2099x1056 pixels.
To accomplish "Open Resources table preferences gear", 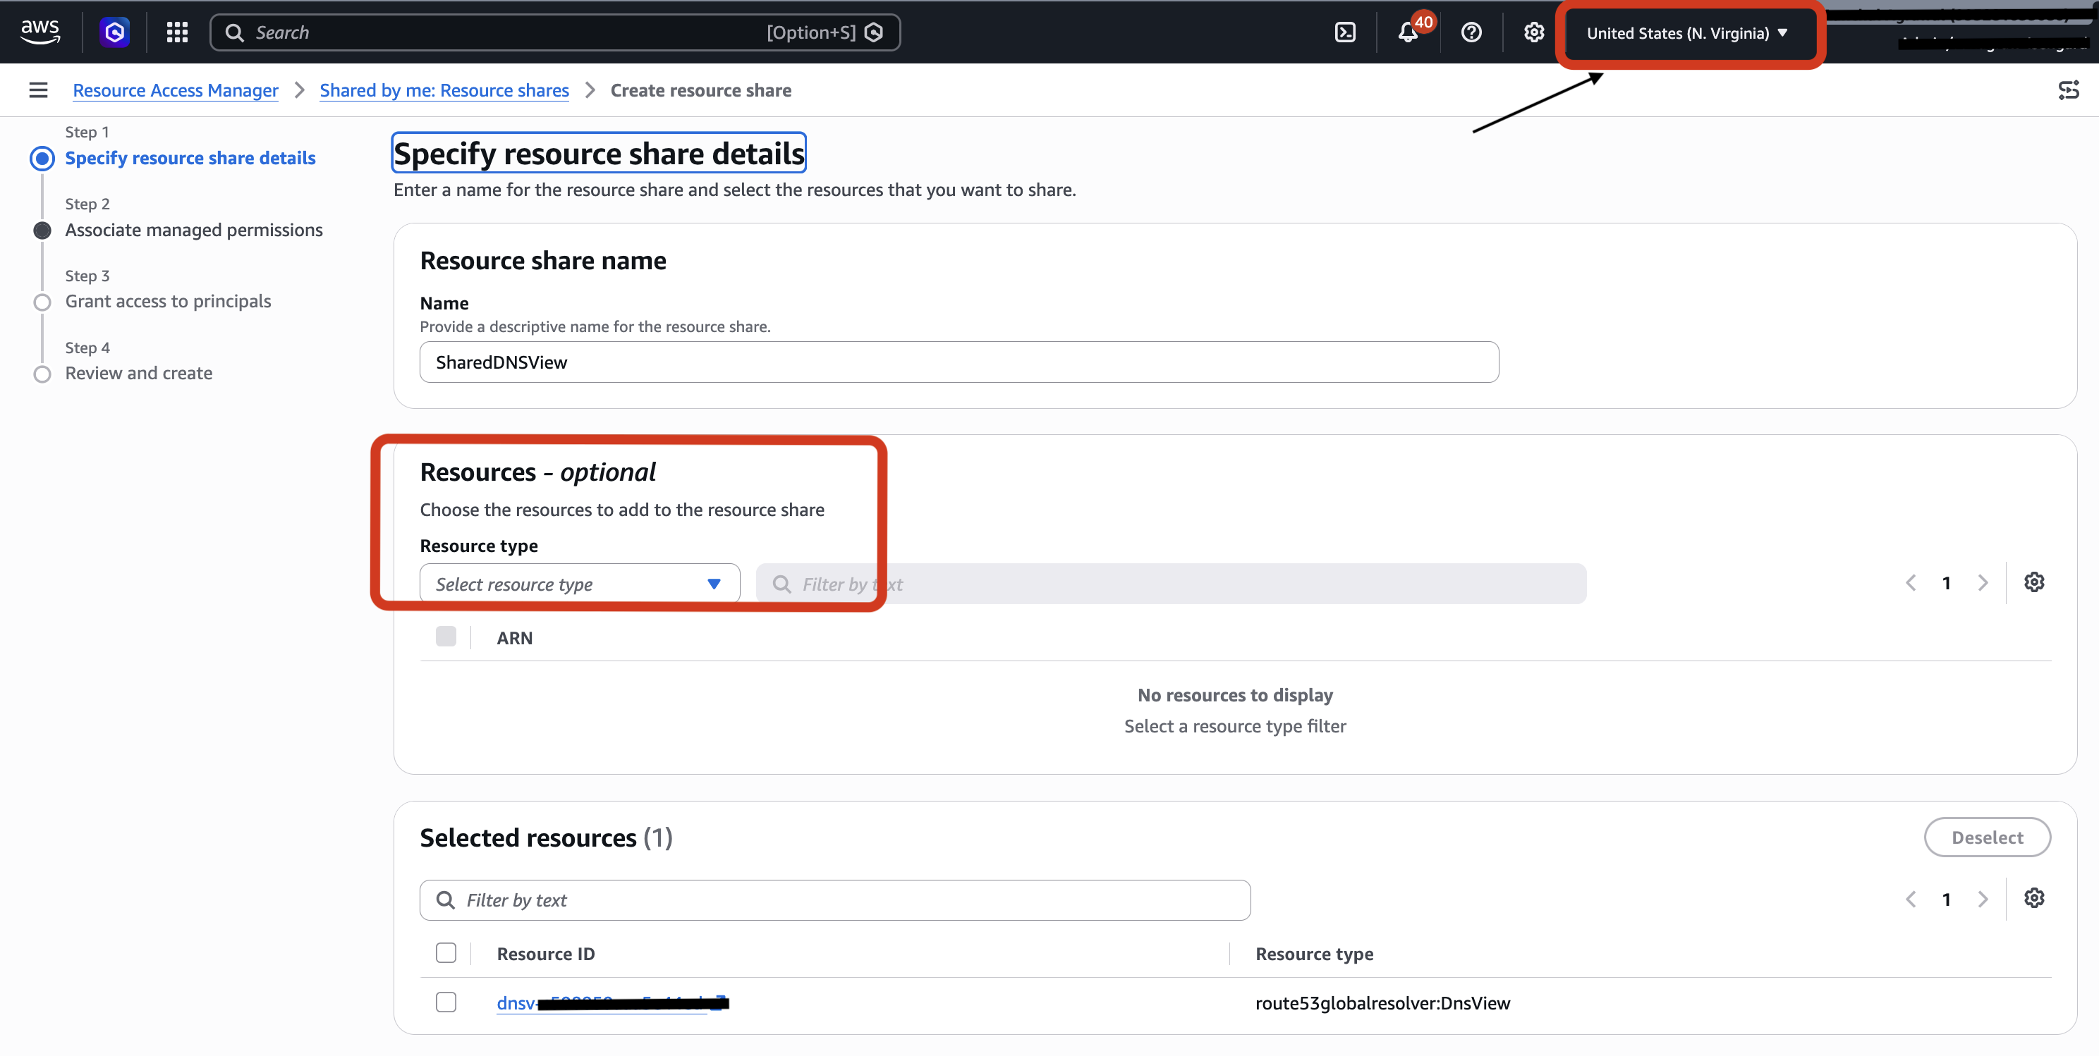I will pyautogui.click(x=2034, y=582).
